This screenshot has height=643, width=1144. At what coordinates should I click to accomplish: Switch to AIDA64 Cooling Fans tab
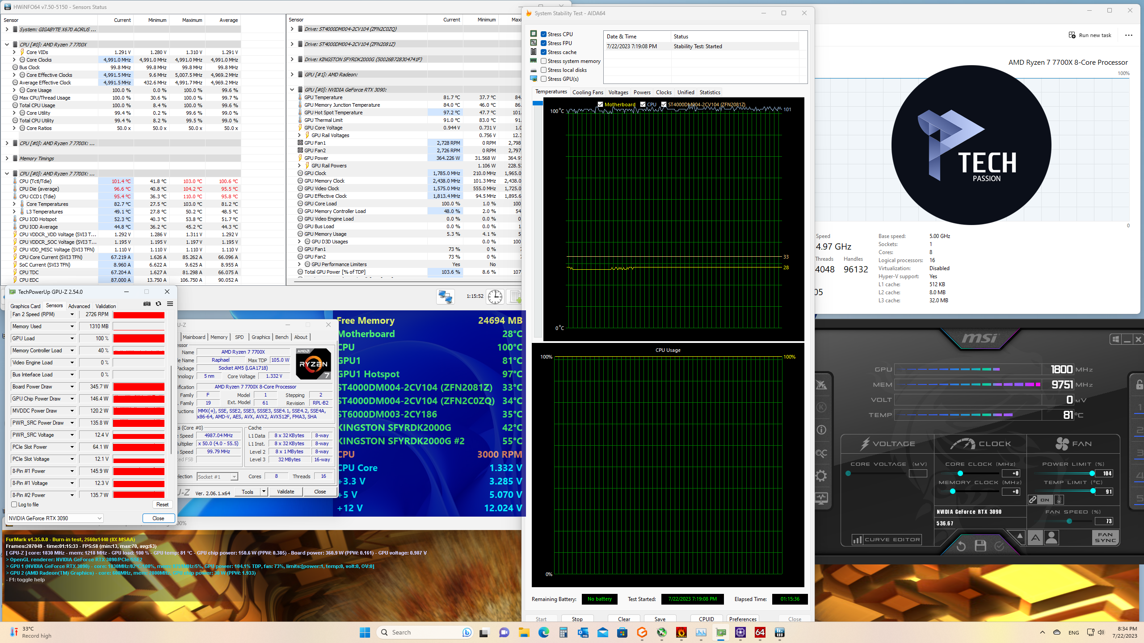(587, 92)
